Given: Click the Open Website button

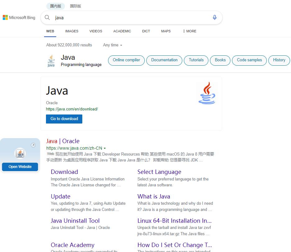Looking at the screenshot, I should point(20,167).
